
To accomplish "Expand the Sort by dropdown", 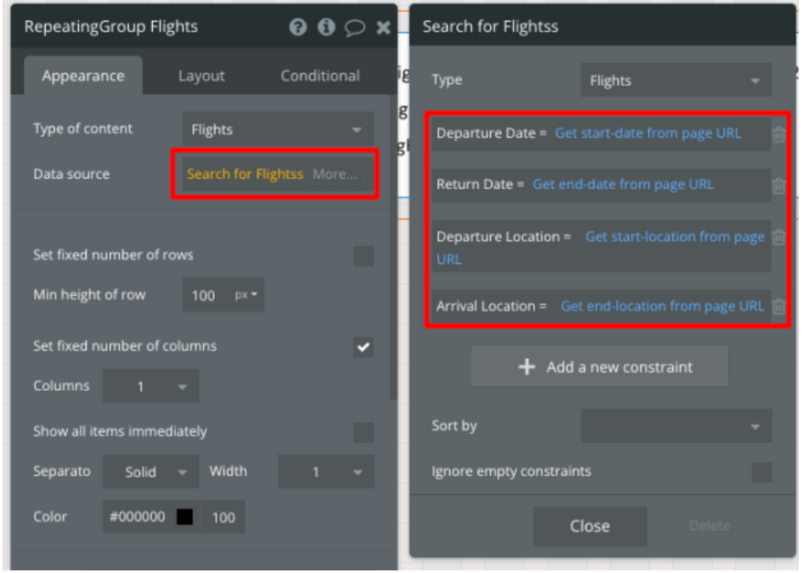I will coord(676,426).
